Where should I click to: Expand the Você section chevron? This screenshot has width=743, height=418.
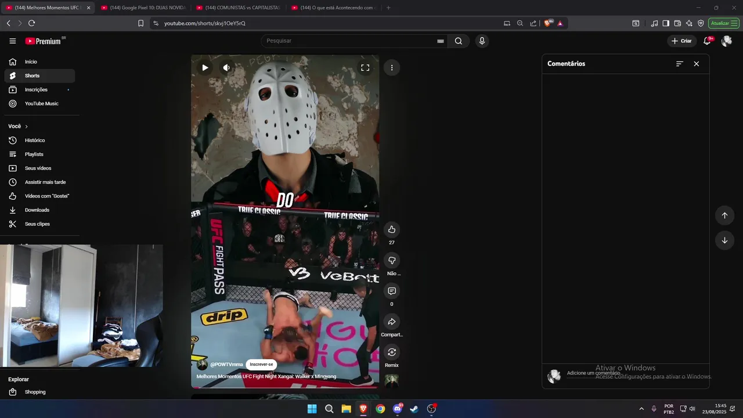pyautogui.click(x=26, y=127)
